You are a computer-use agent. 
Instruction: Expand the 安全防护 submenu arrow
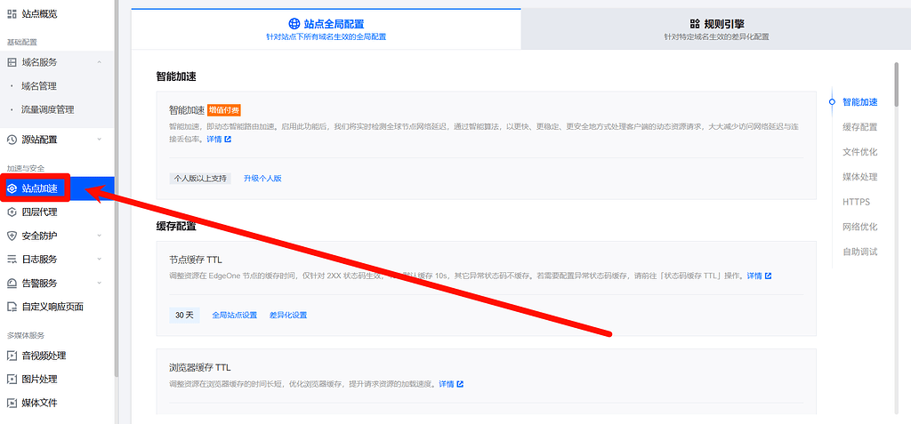(99, 236)
